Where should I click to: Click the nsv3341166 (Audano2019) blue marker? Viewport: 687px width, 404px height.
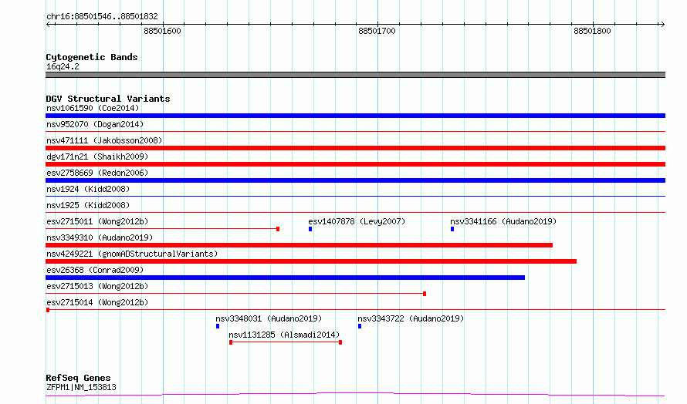452,229
